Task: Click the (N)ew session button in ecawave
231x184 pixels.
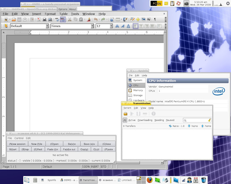Action: click(17, 144)
